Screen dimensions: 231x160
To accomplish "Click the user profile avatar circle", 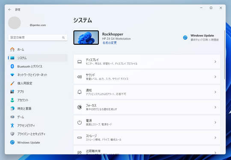I will coord(15,23).
